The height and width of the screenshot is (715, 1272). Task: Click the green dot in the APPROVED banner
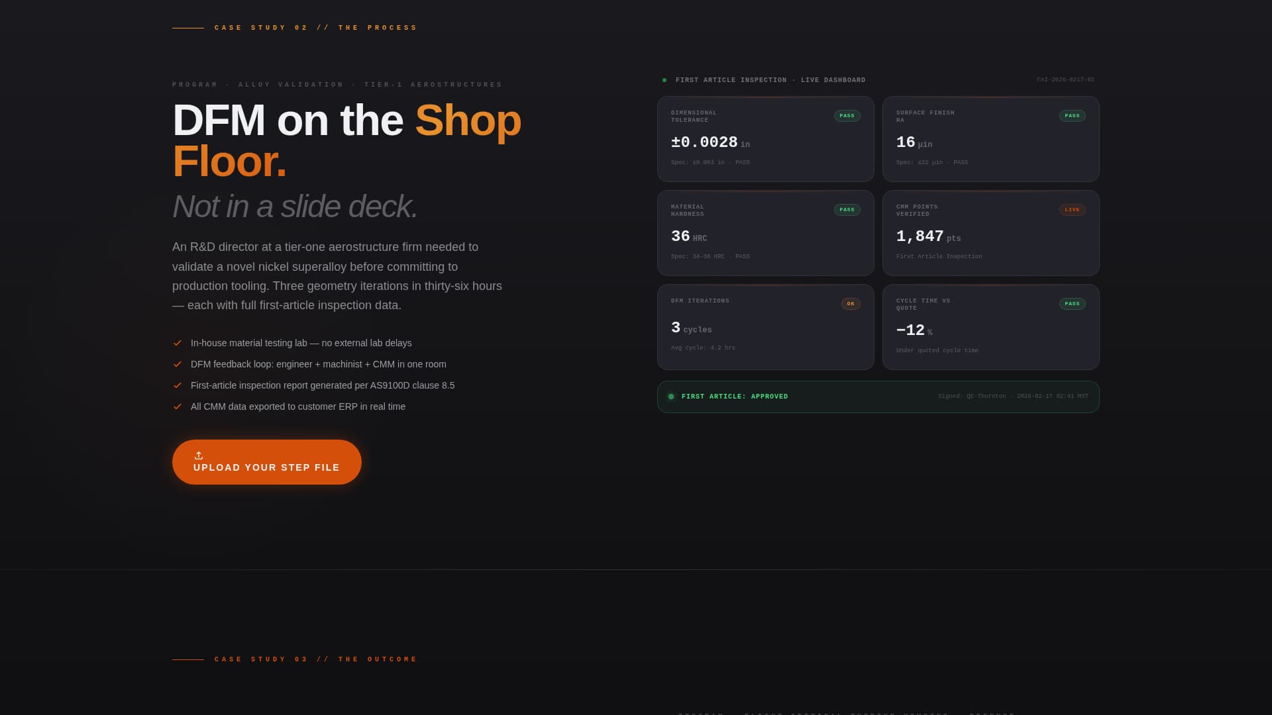[x=671, y=397]
